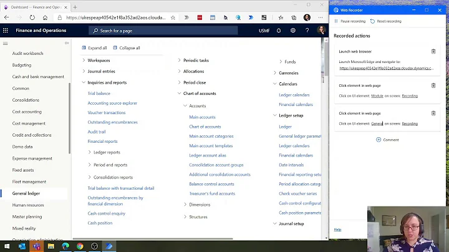Screen dimensions: 449x252
Task: Collapse the navigation pane pin icon
Action: point(67,43)
